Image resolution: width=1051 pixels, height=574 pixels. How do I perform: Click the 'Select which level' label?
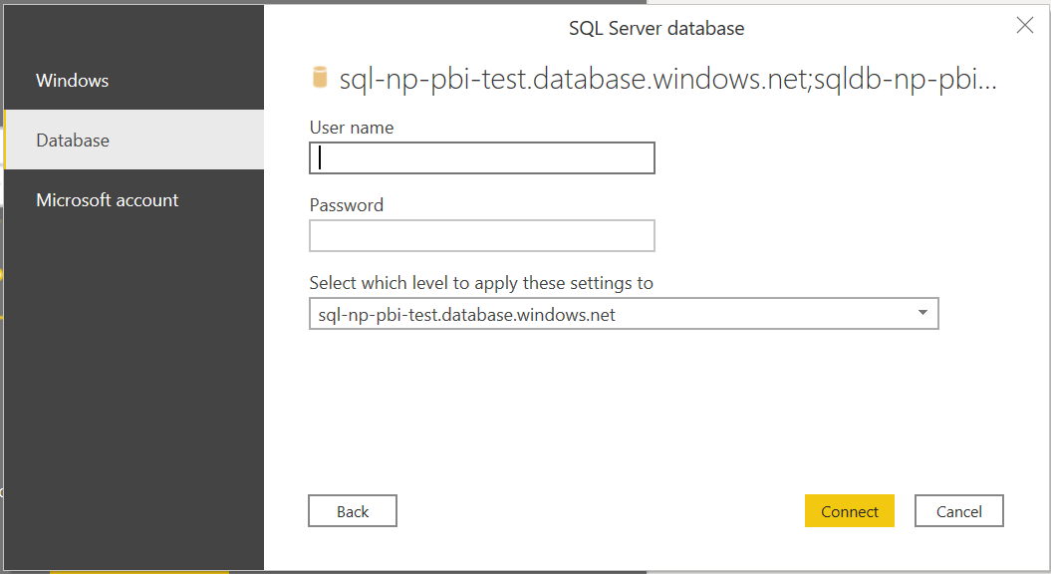(x=480, y=283)
